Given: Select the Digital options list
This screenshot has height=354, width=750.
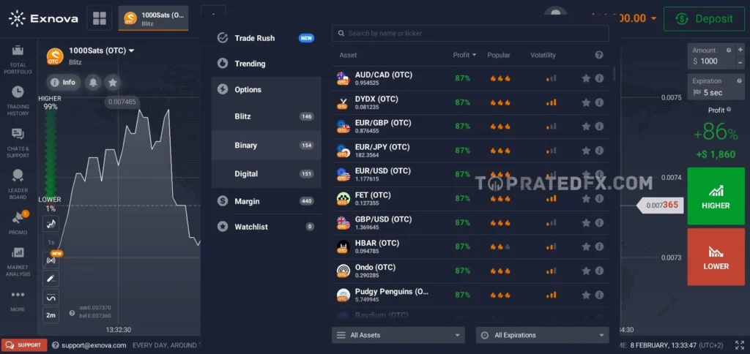Looking at the screenshot, I should (267, 174).
